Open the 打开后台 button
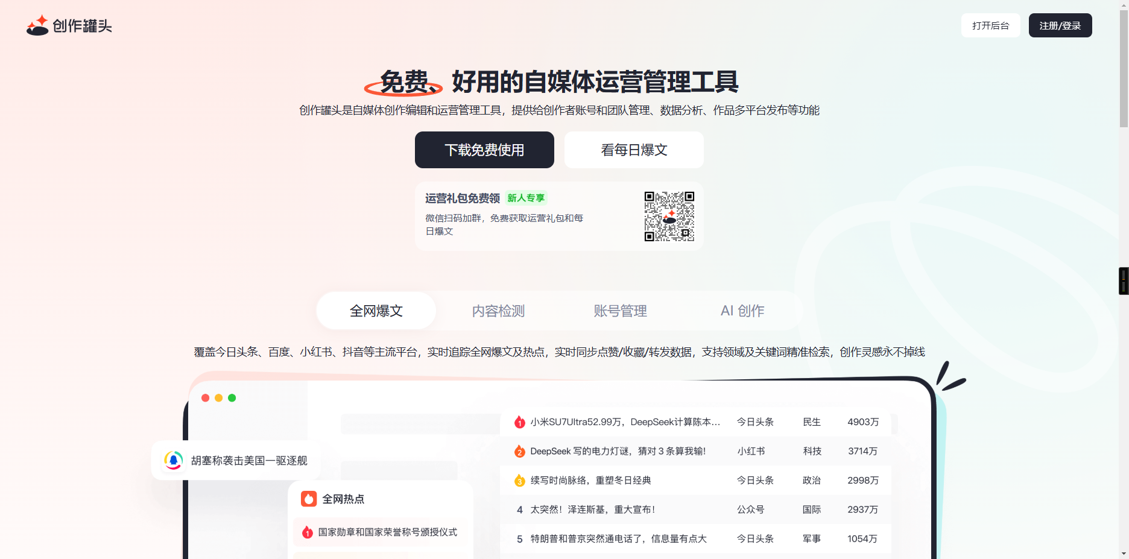 [990, 25]
